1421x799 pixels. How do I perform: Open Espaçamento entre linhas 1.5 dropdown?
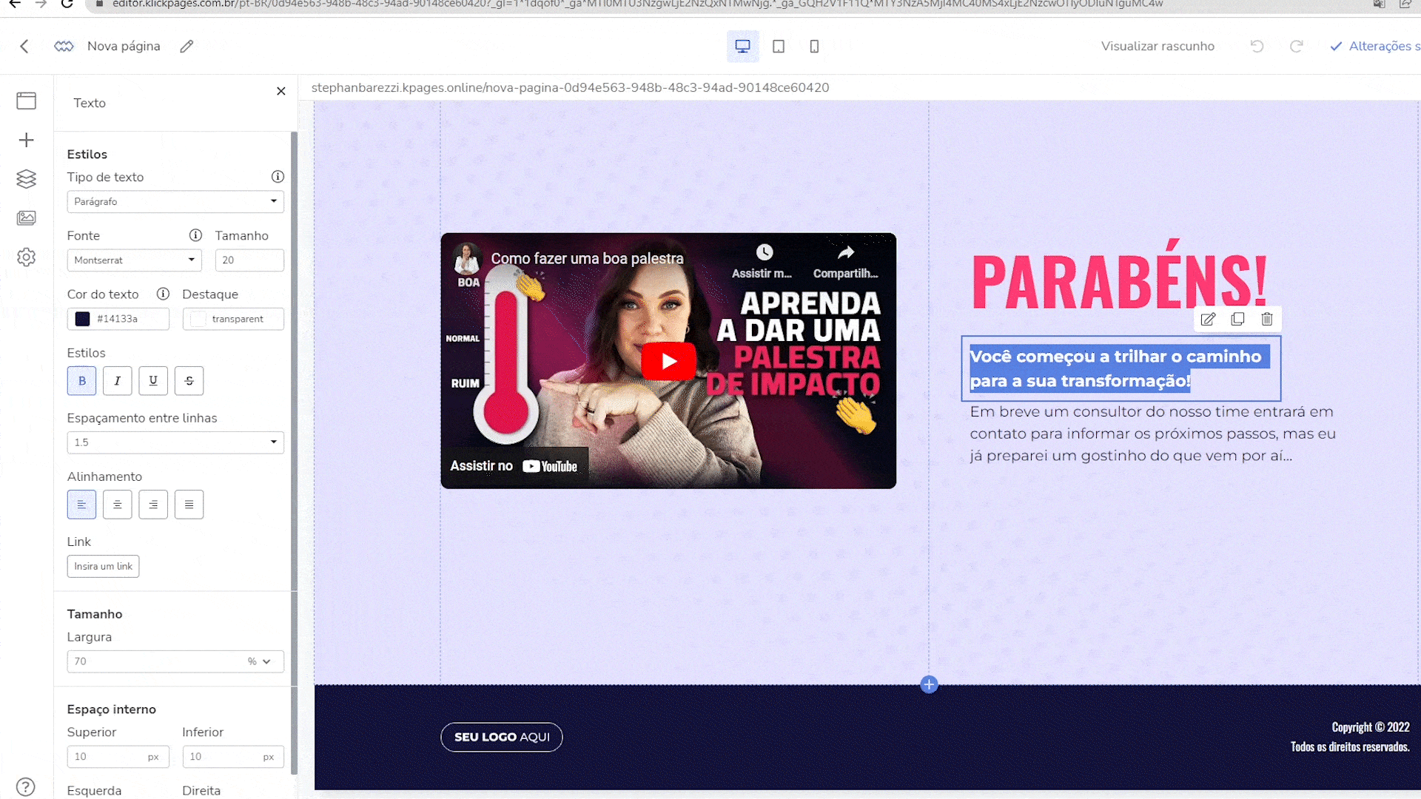[x=175, y=442]
